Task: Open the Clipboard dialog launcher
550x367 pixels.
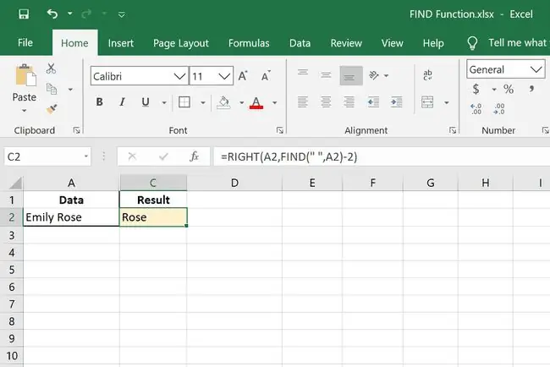Action: click(76, 130)
